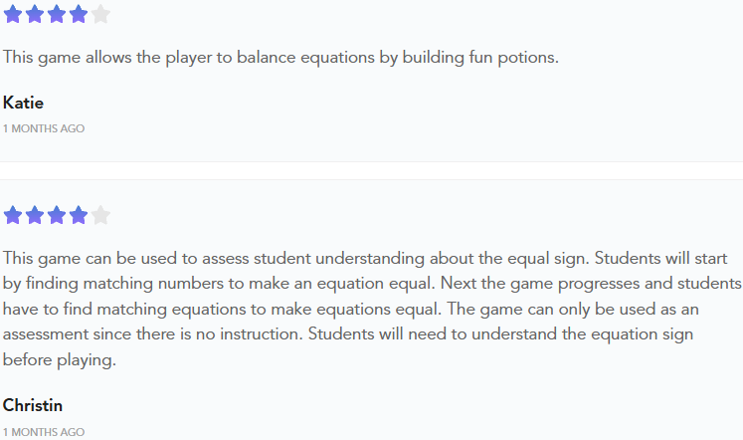
Task: Click the second star in Christin's rating
Action: point(35,215)
